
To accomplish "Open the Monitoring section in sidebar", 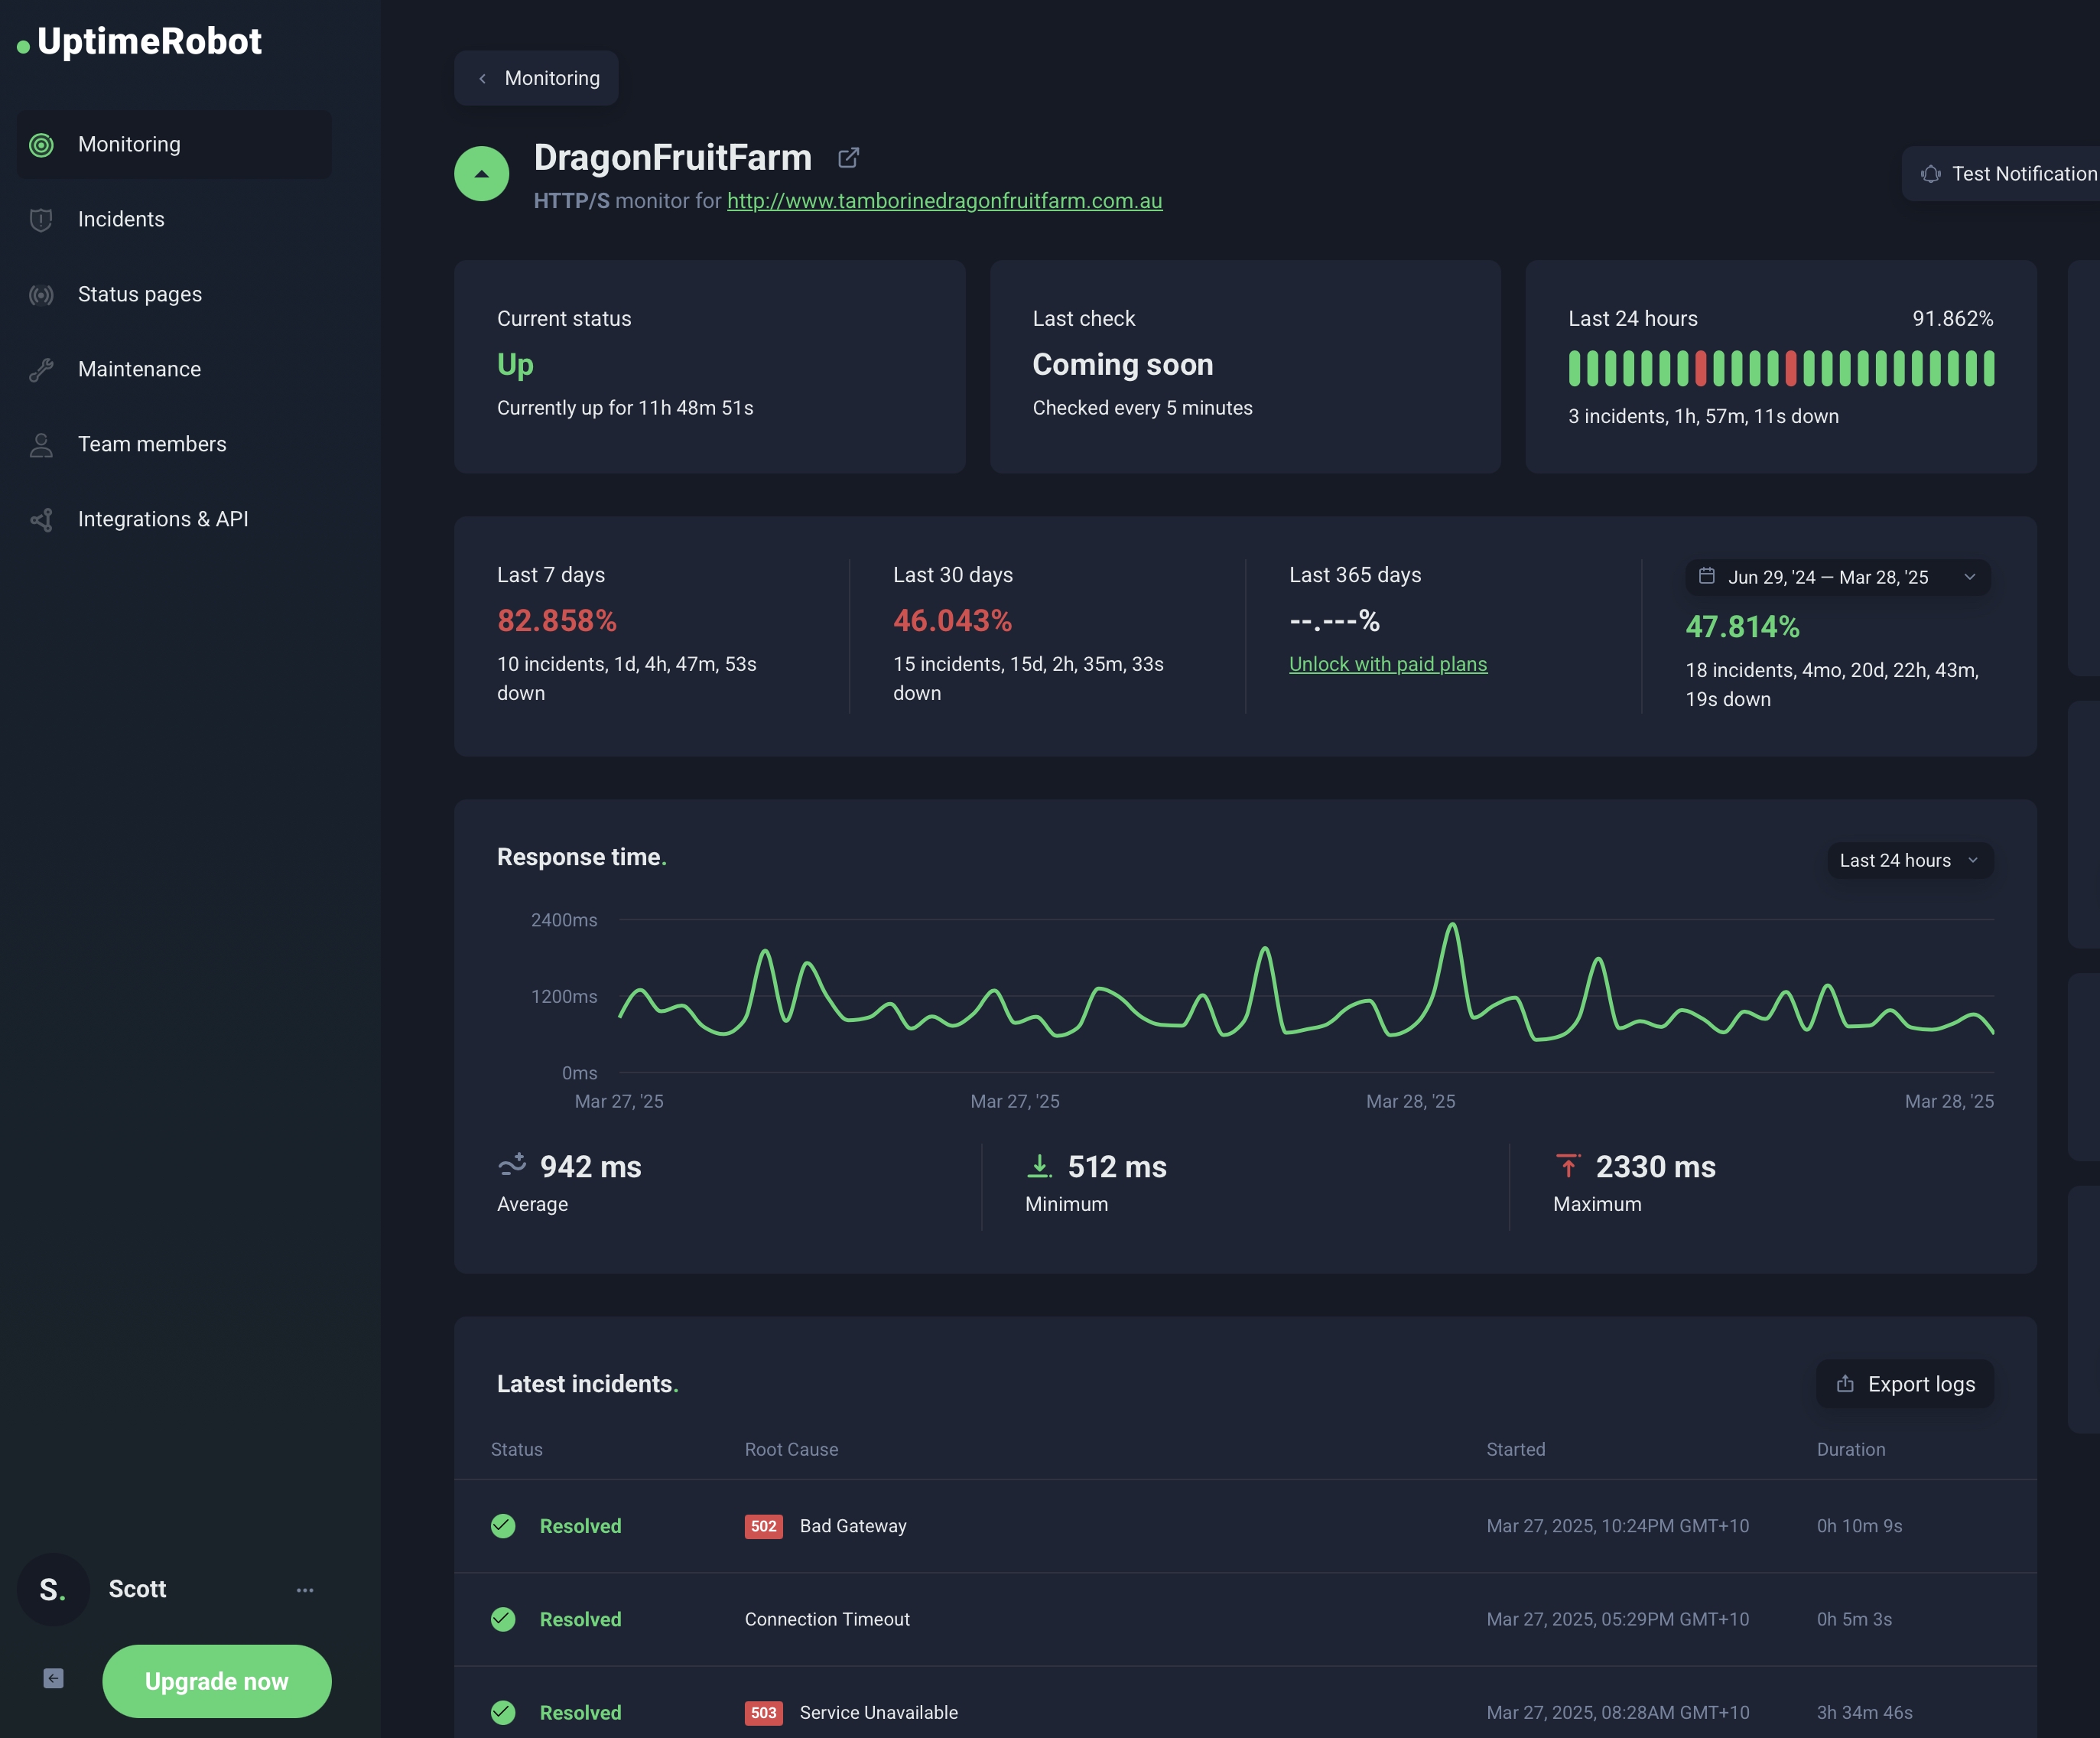I will 174,145.
